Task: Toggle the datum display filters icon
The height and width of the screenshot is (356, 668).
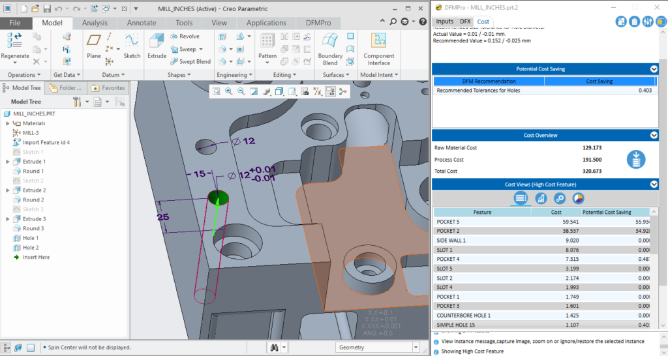Action: pyautogui.click(x=318, y=91)
